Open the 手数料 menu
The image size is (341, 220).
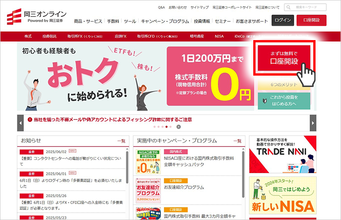point(113,21)
